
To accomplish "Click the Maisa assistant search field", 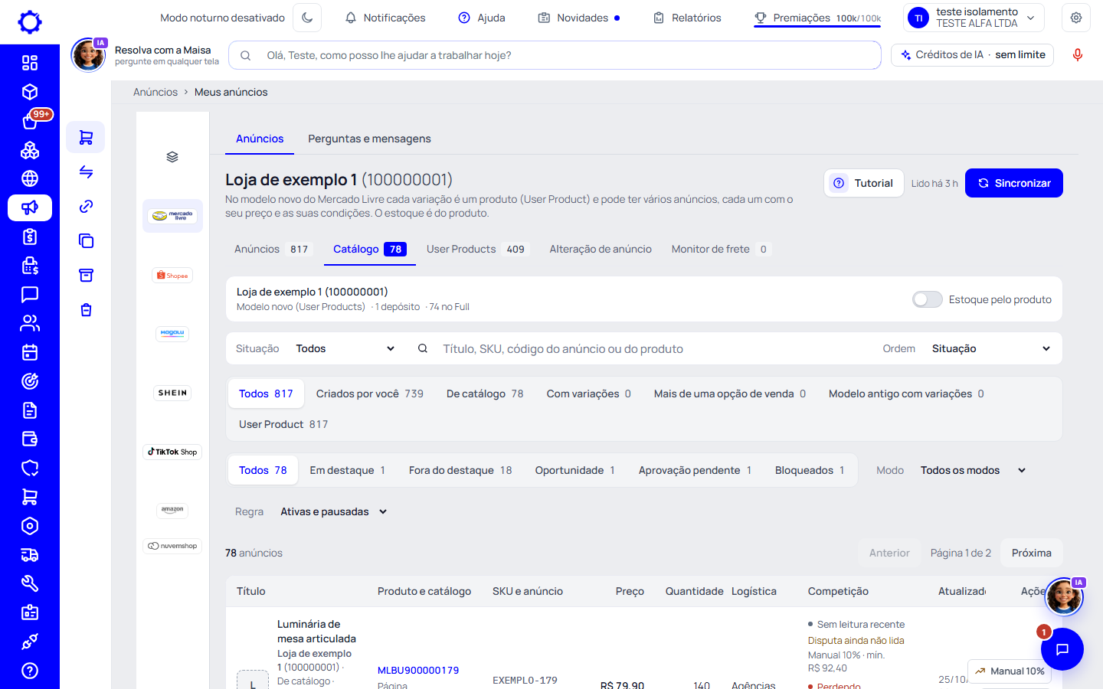I will click(x=555, y=55).
